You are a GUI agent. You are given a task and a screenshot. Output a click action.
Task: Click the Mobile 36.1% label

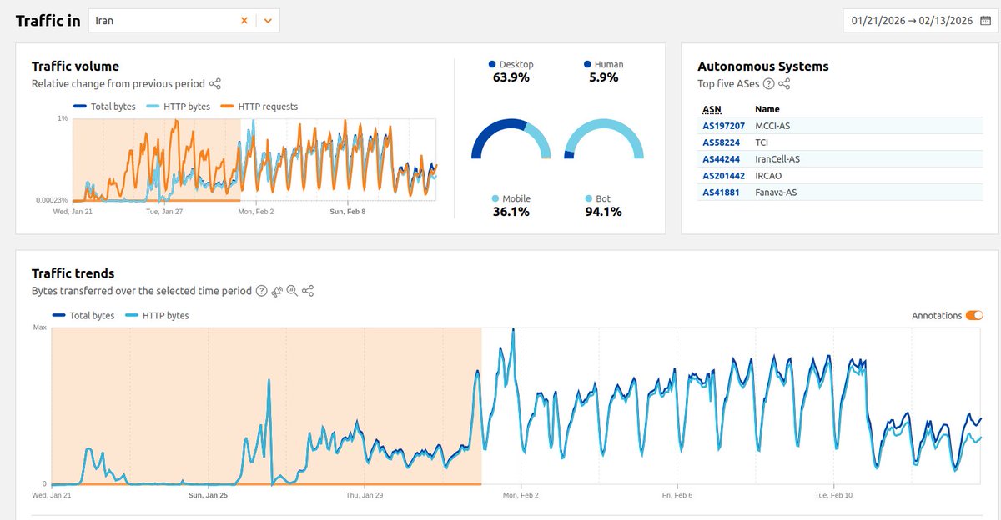pyautogui.click(x=511, y=205)
